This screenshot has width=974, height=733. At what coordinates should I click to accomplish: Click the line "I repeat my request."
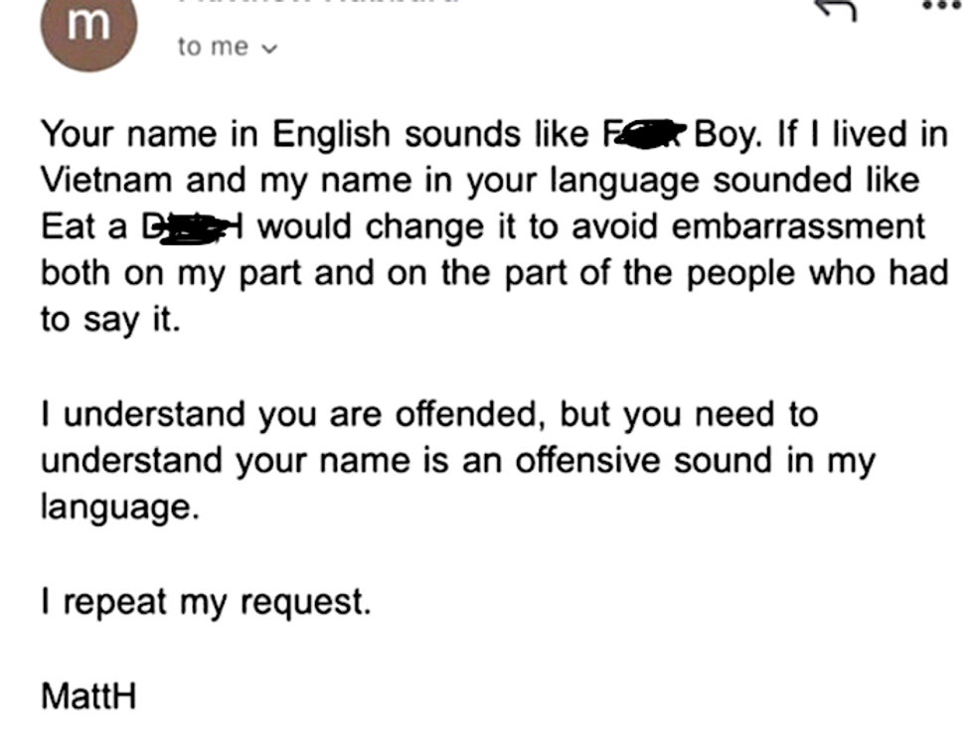[206, 602]
